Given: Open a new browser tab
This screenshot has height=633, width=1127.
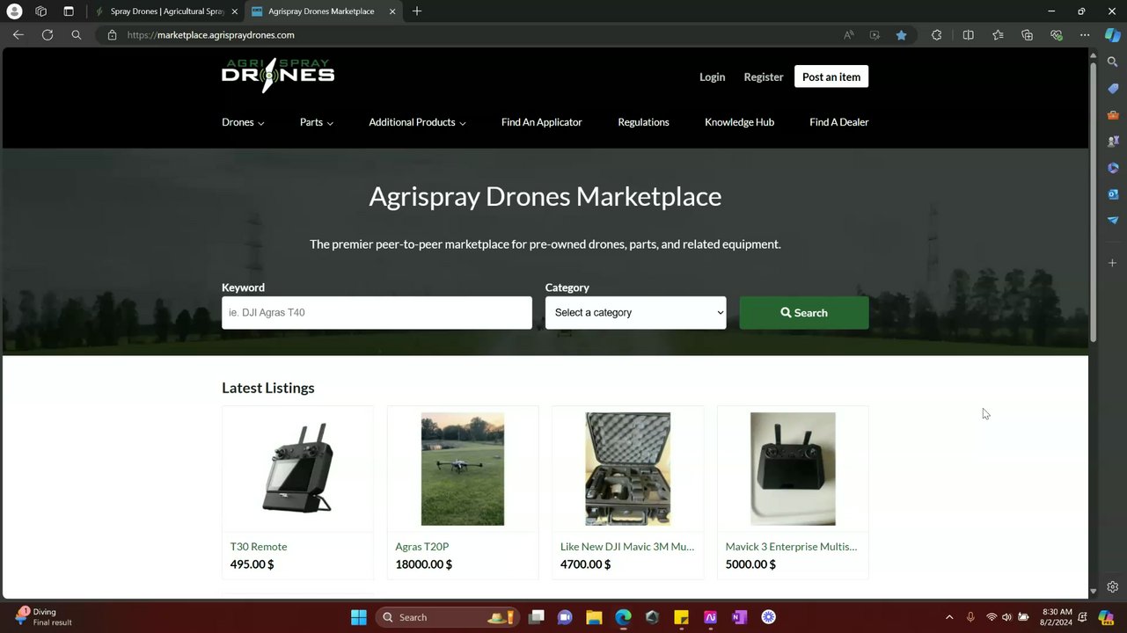Looking at the screenshot, I should tap(417, 11).
